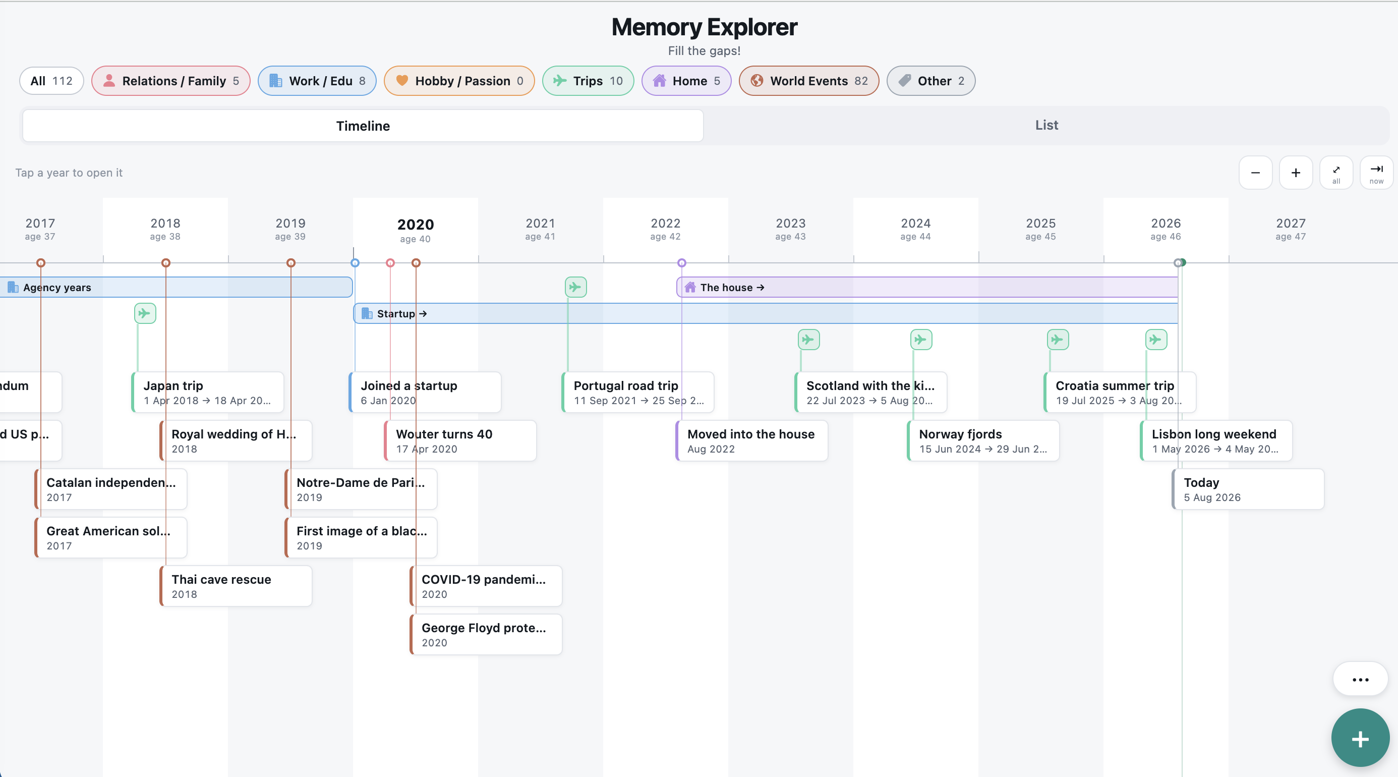The width and height of the screenshot is (1398, 777).
Task: Filter by Trips category
Action: click(x=588, y=81)
